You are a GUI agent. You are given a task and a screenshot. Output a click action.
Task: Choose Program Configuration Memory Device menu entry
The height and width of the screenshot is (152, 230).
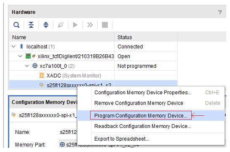[x=141, y=116]
